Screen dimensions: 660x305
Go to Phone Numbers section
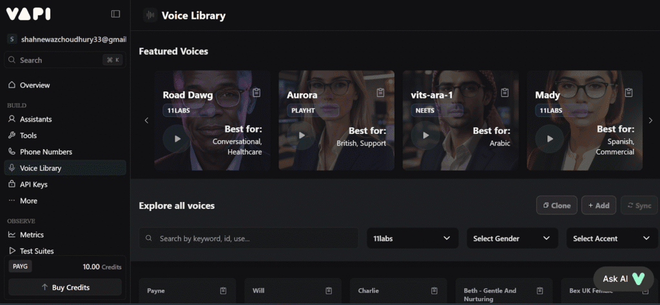[x=45, y=152]
